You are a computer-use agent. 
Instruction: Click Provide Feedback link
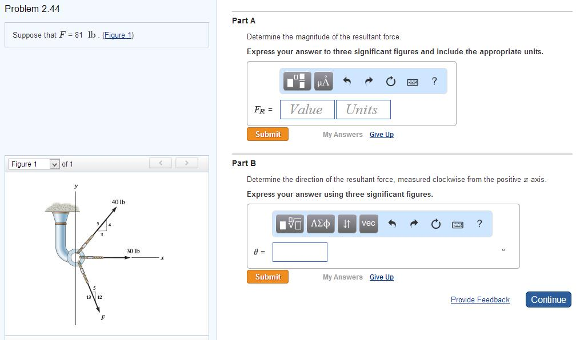pos(480,299)
